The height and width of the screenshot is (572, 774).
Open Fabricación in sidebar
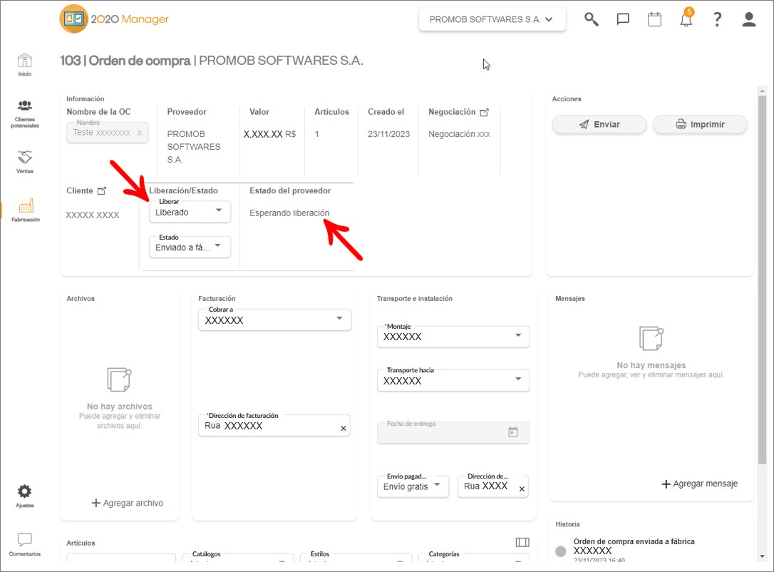[x=26, y=210]
